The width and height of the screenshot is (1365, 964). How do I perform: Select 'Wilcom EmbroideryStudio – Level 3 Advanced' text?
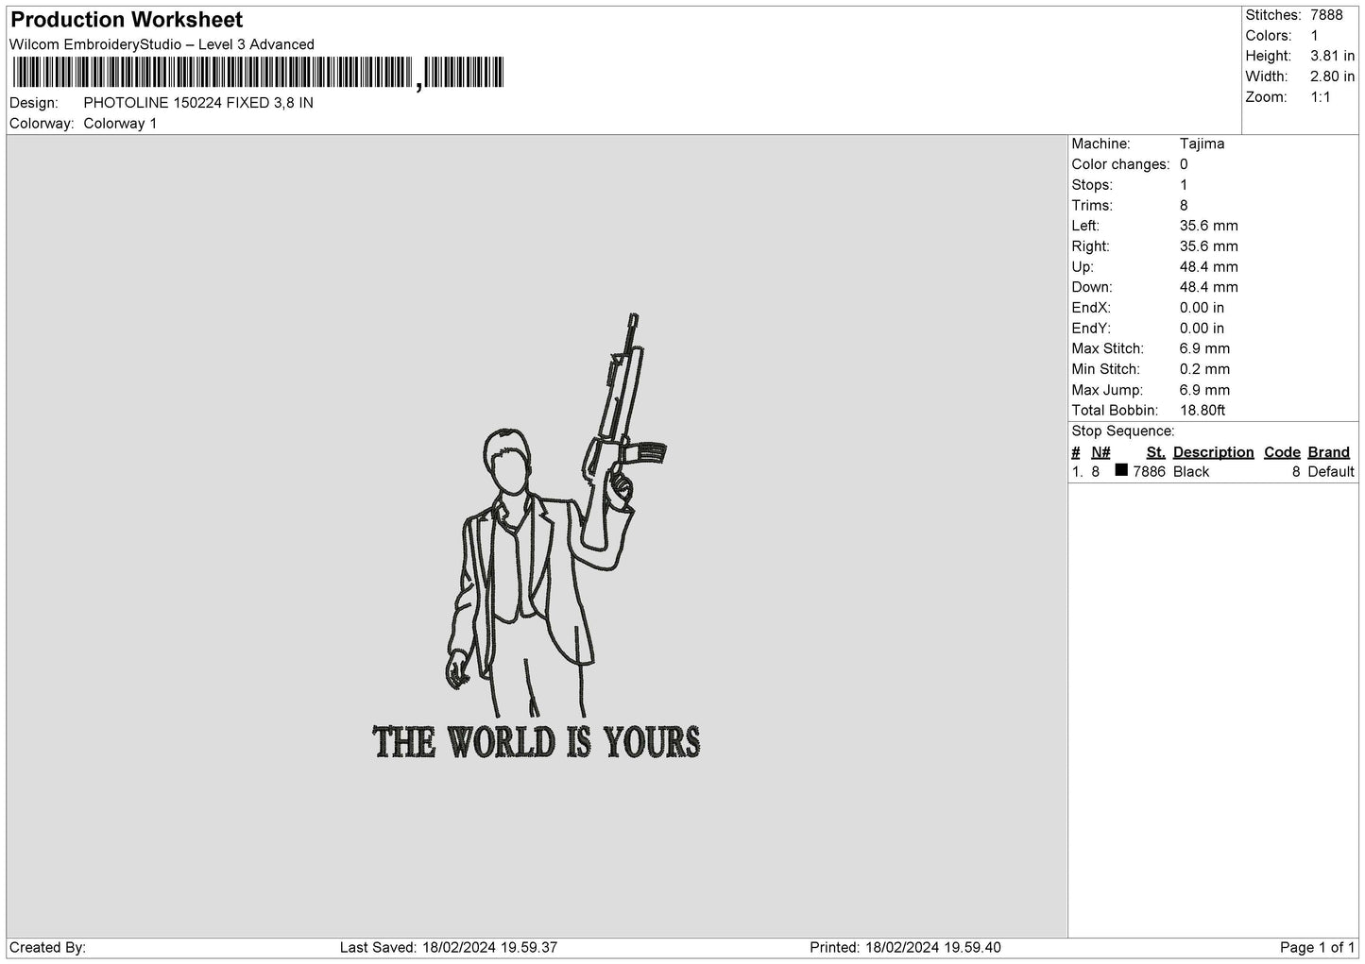pyautogui.click(x=162, y=44)
